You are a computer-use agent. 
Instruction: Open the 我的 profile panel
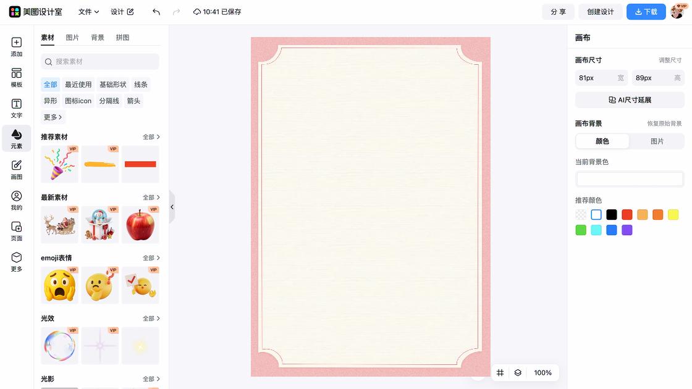coord(16,199)
